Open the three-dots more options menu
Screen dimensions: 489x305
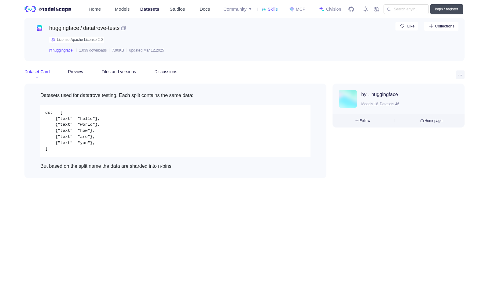click(x=460, y=75)
